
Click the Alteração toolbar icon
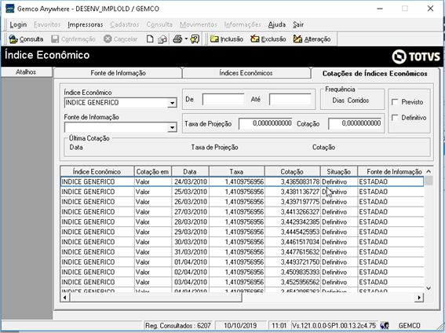click(297, 39)
